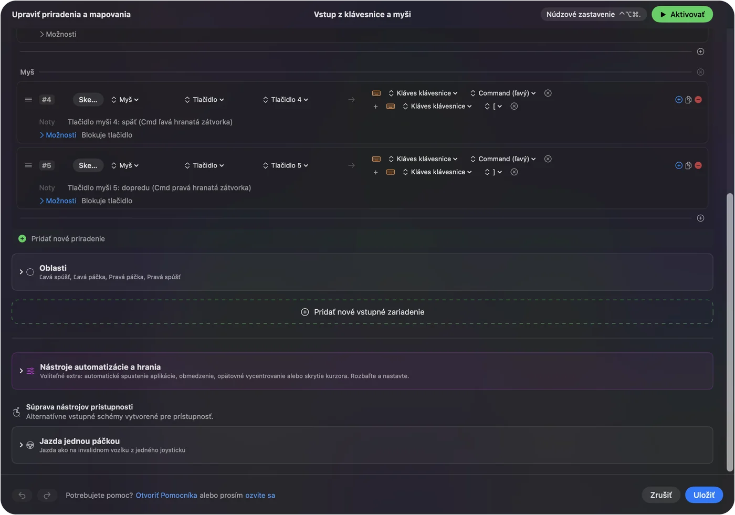Open the ] key dropdown in row #5
Viewport: 735px width, 515px height.
click(x=493, y=172)
